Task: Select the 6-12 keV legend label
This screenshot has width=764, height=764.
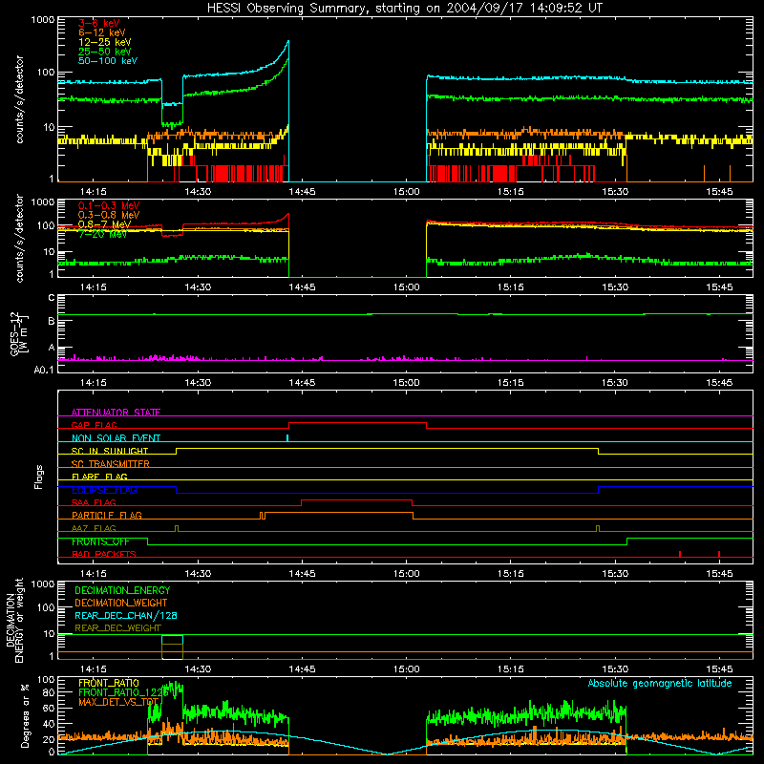Action: tap(102, 32)
